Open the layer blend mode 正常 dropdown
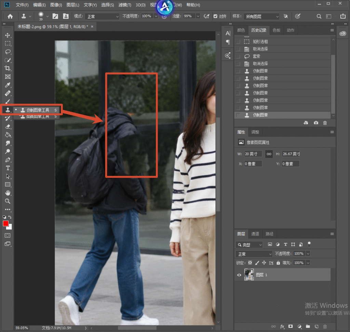The height and width of the screenshot is (332, 350). tap(254, 254)
